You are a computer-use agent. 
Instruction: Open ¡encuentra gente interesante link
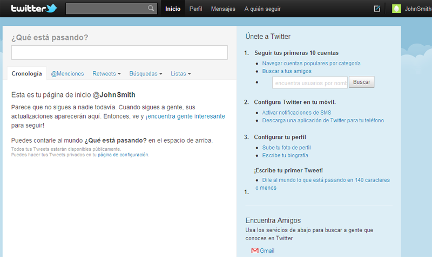[x=185, y=116]
